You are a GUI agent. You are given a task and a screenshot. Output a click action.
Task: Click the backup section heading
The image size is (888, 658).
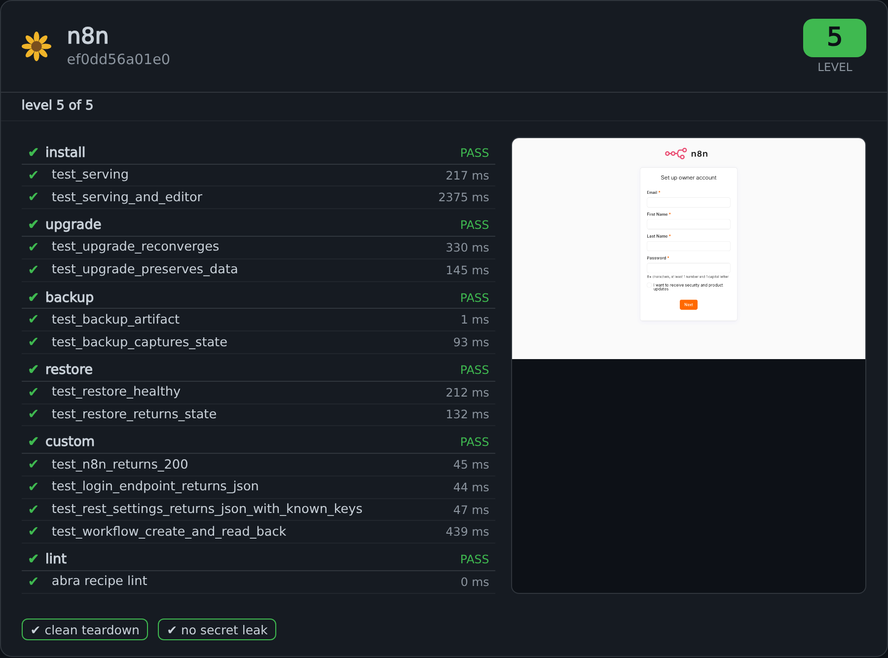click(x=70, y=297)
